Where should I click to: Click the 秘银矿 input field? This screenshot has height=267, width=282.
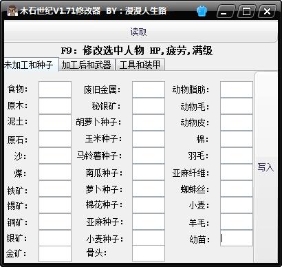[x=149, y=106]
